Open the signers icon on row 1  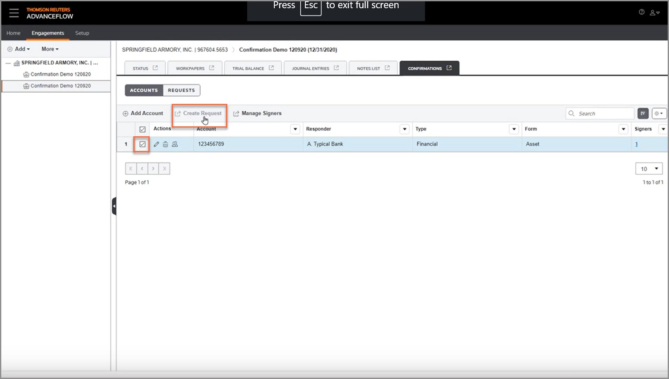coord(175,144)
